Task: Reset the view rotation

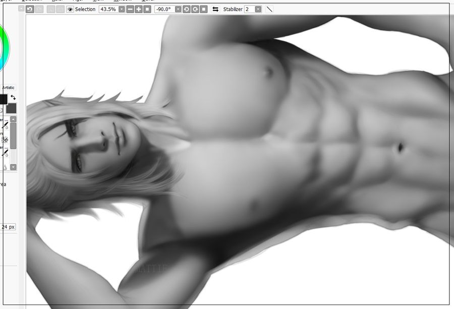Action: [x=204, y=9]
